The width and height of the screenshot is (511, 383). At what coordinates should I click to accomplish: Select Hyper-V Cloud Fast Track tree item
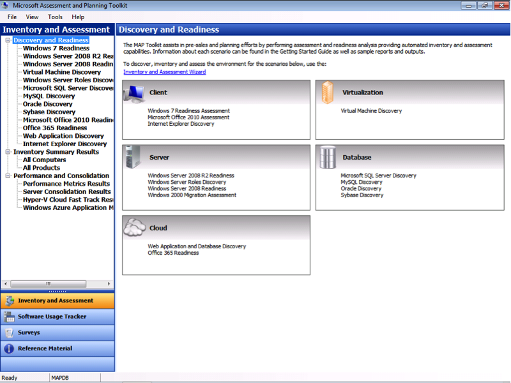click(x=68, y=200)
